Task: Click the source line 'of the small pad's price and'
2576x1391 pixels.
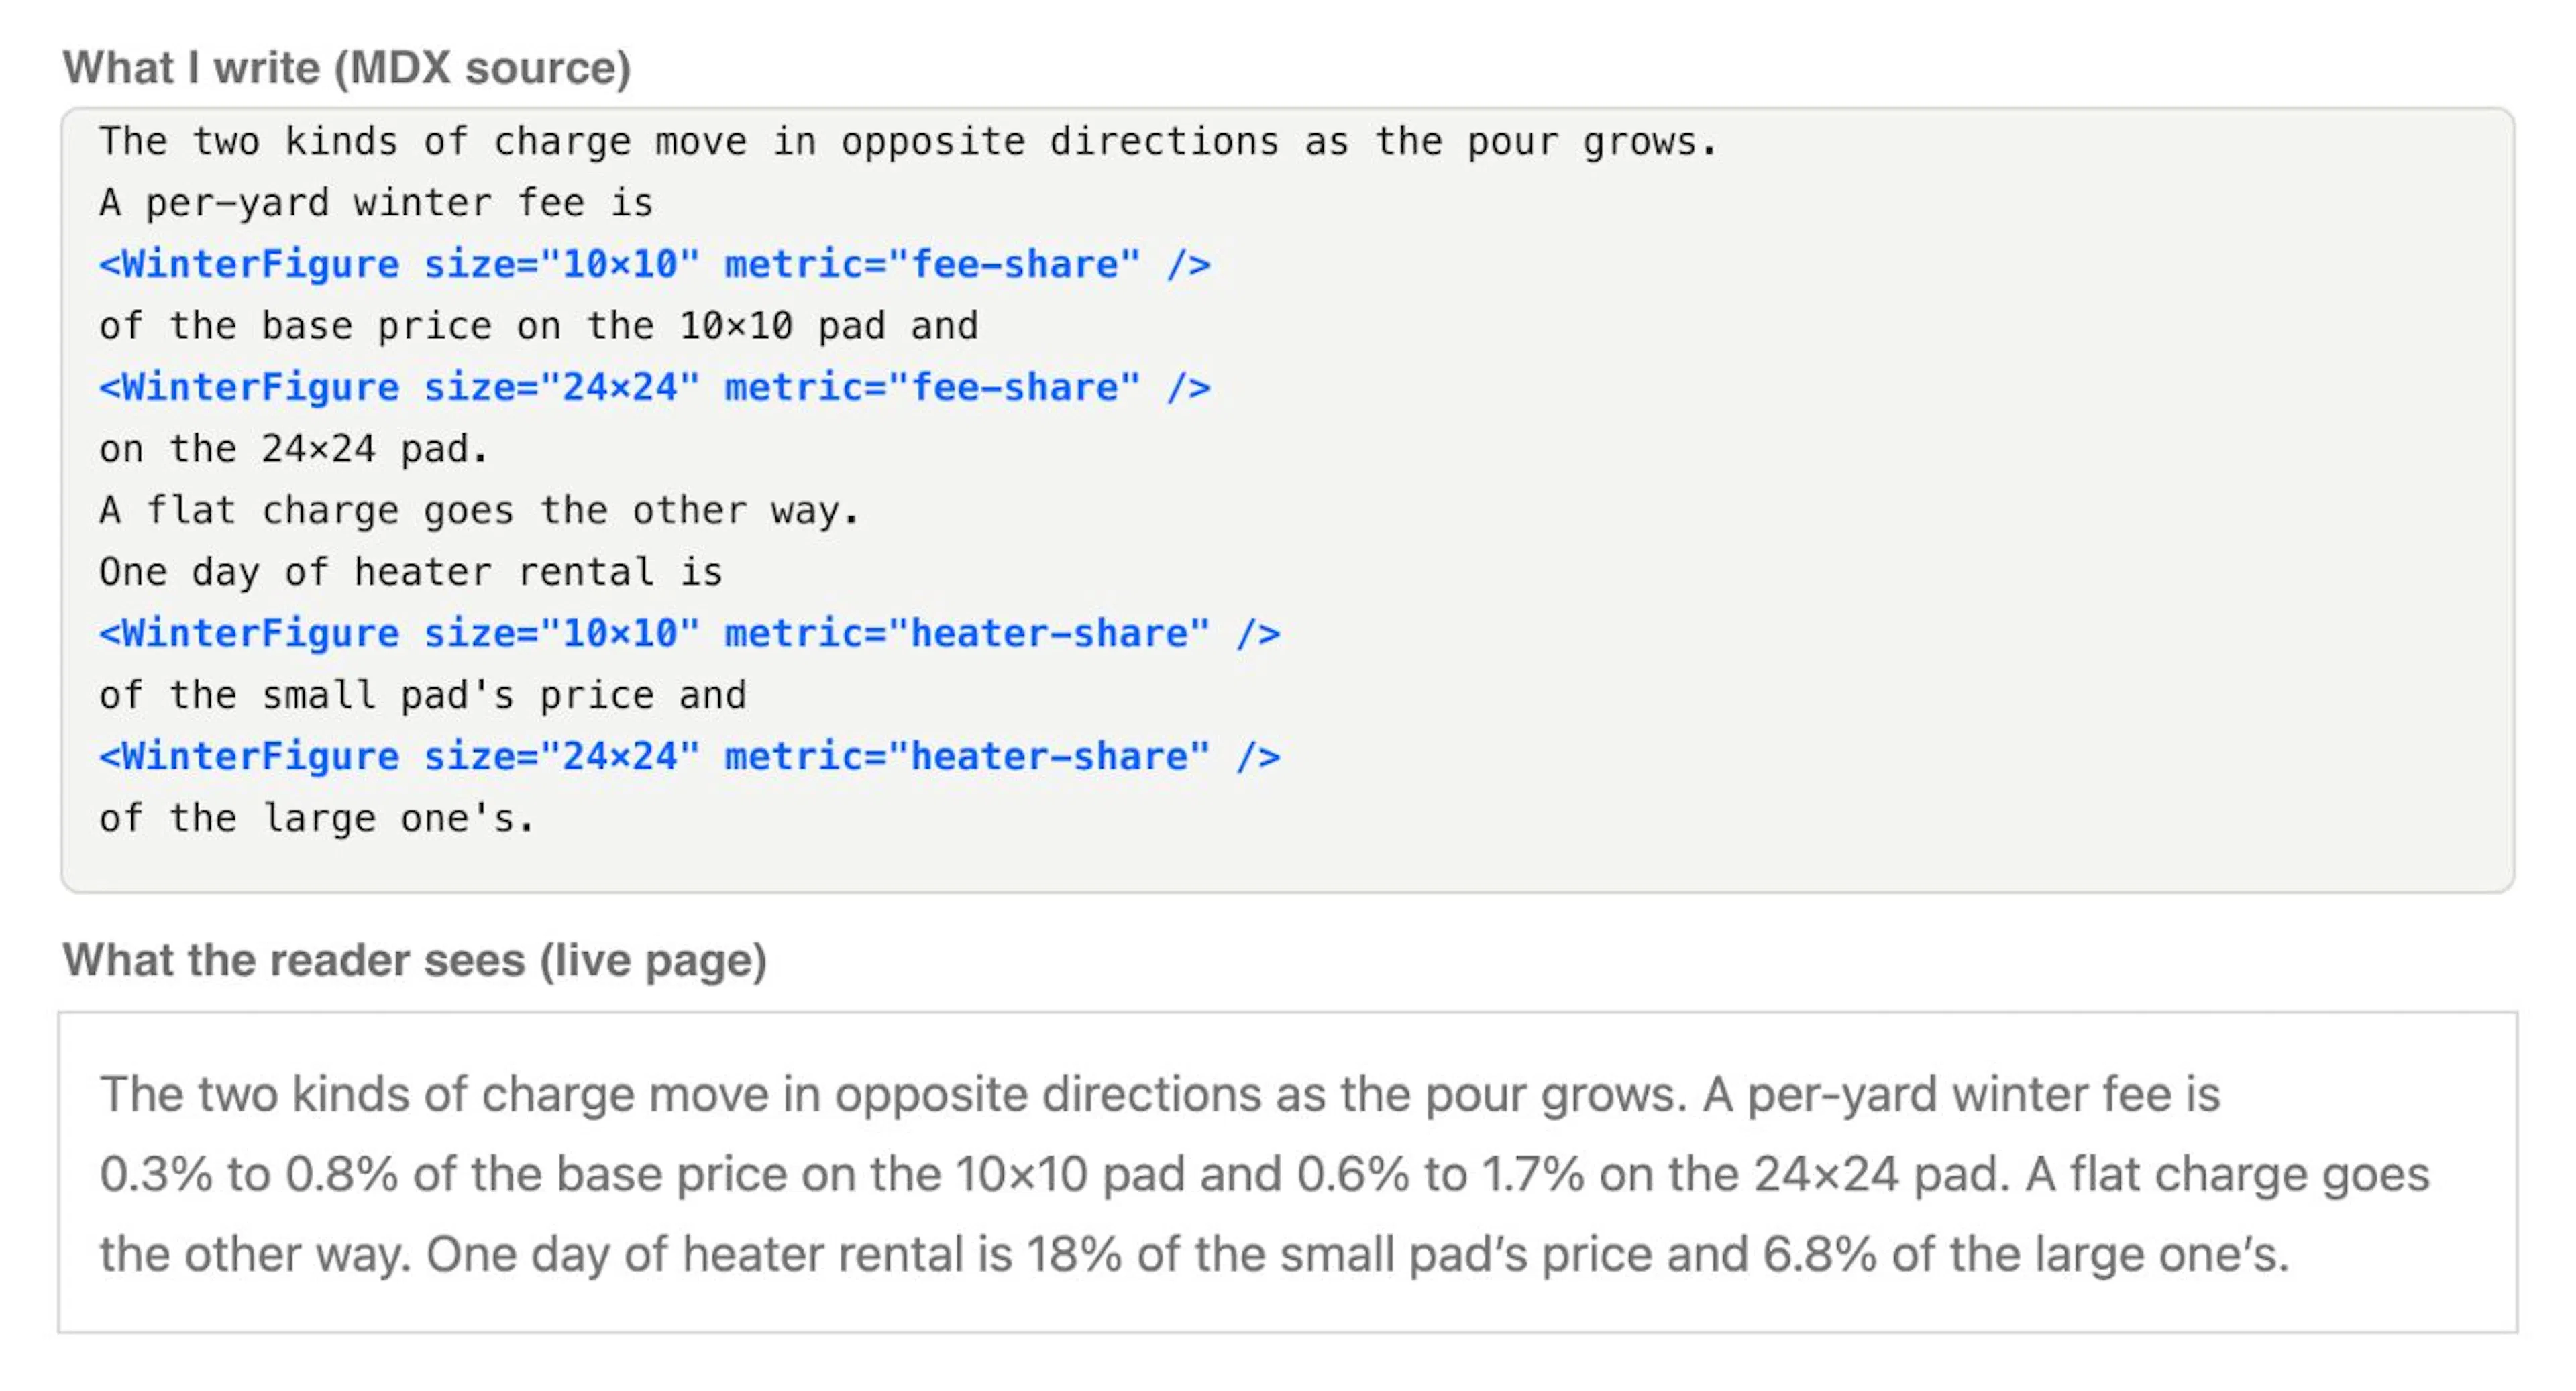Action: [x=422, y=695]
